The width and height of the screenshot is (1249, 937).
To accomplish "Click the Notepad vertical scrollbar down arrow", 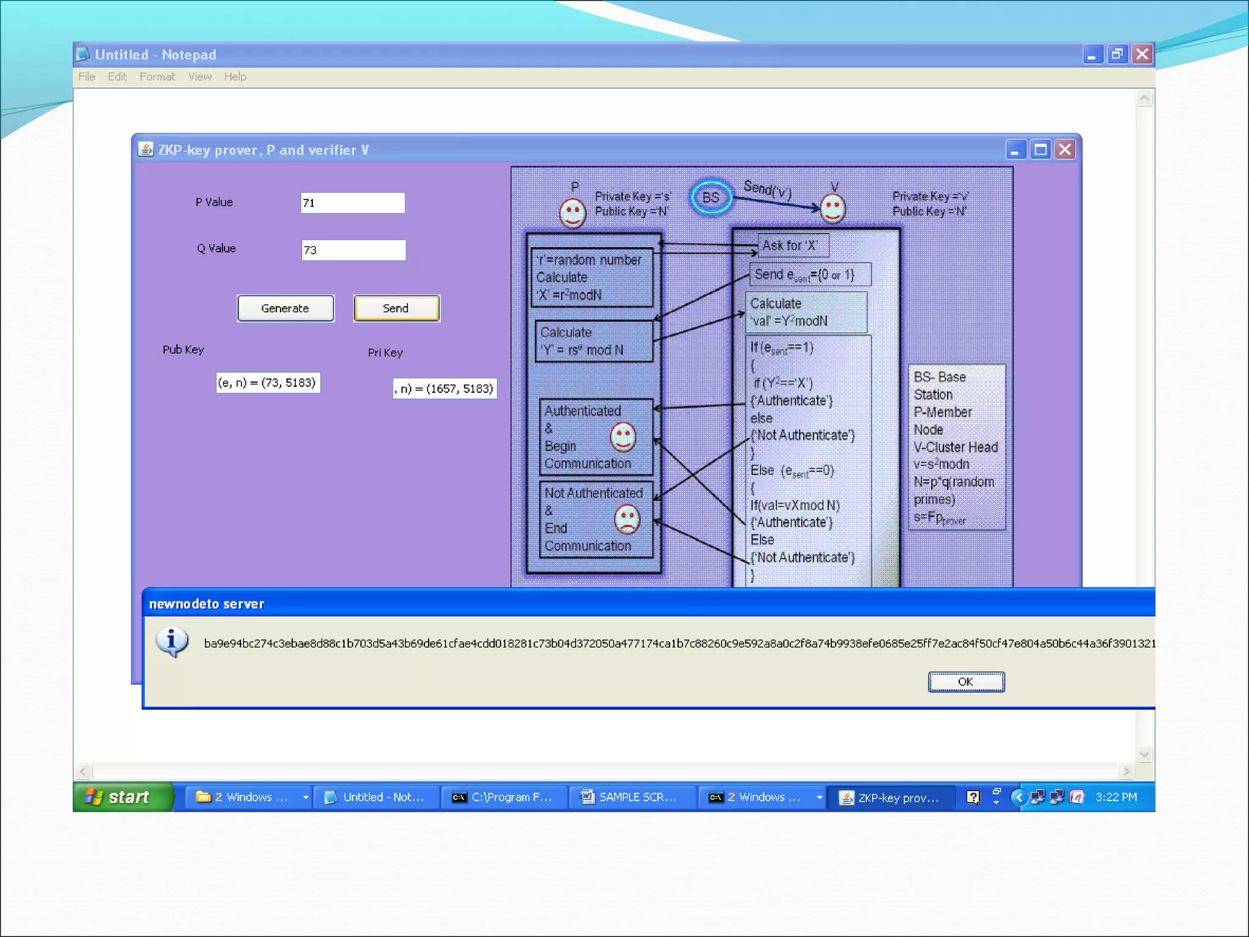I will (x=1144, y=754).
